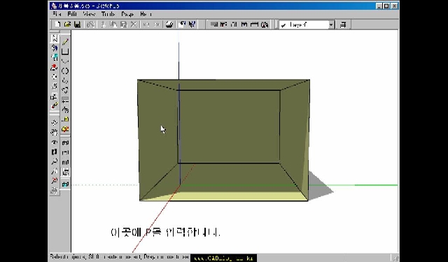Expand the Layer dropdown arrow
Image resolution: width=448 pixels, height=262 pixels.
point(331,25)
